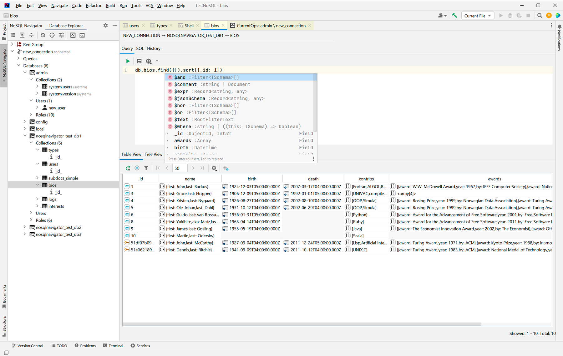The width and height of the screenshot is (563, 356).
Task: Toggle the Project tool window
Action: click(4, 32)
